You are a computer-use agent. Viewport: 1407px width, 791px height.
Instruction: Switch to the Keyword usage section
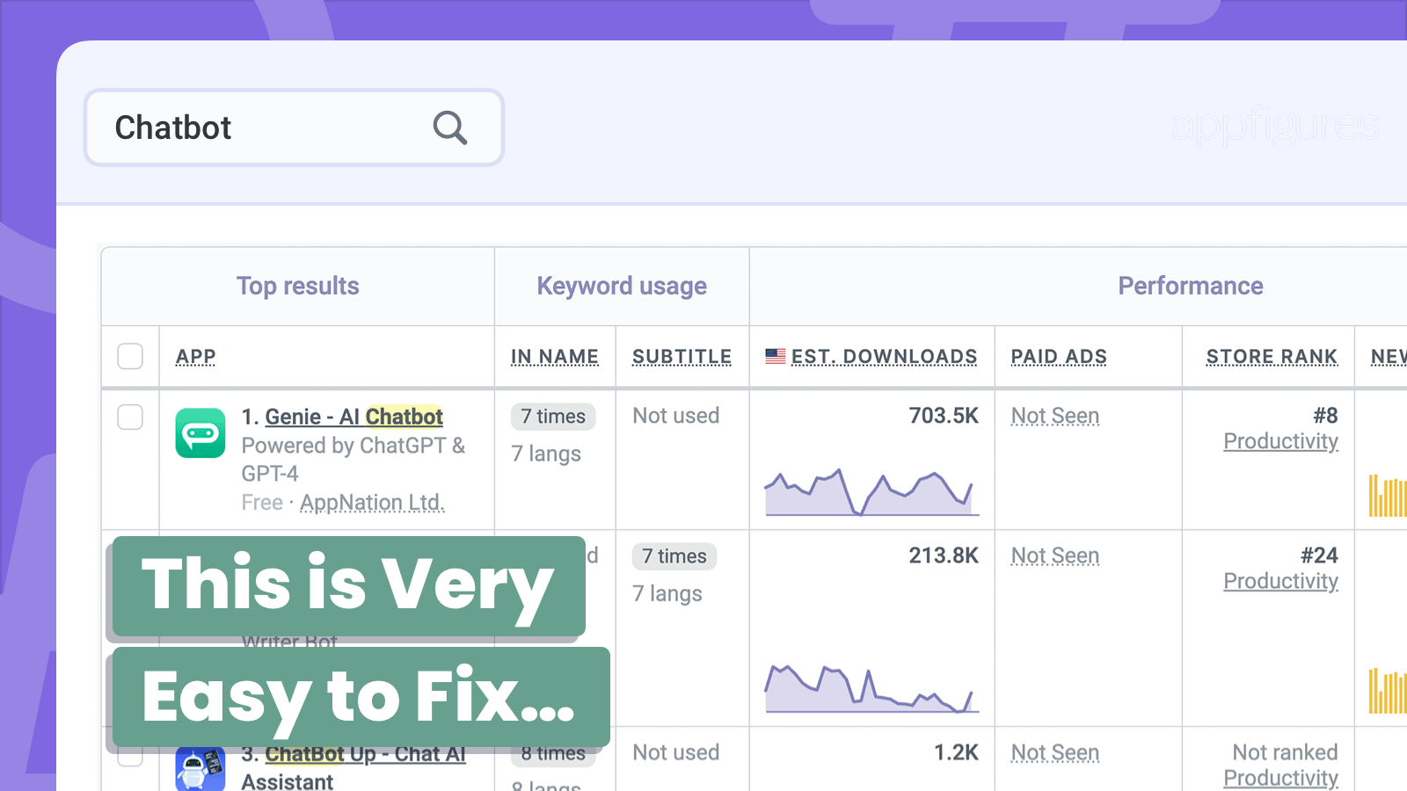[x=621, y=286]
